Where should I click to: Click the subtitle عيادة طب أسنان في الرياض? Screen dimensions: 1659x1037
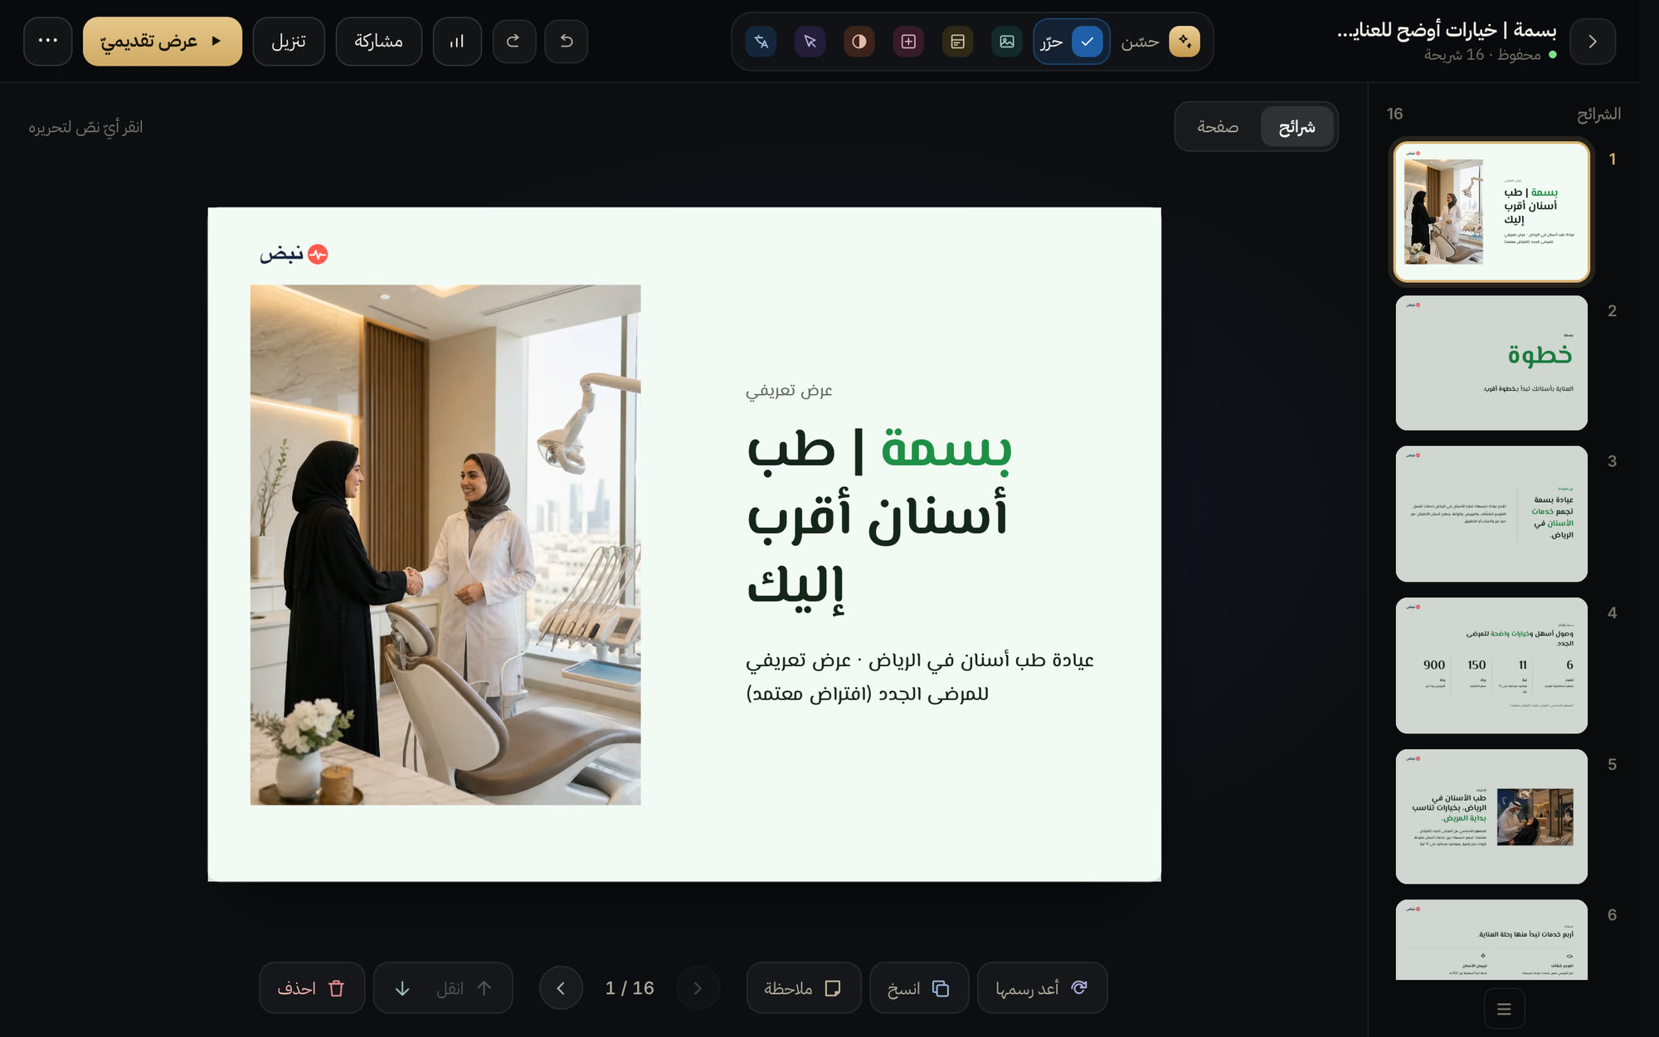[x=919, y=676]
